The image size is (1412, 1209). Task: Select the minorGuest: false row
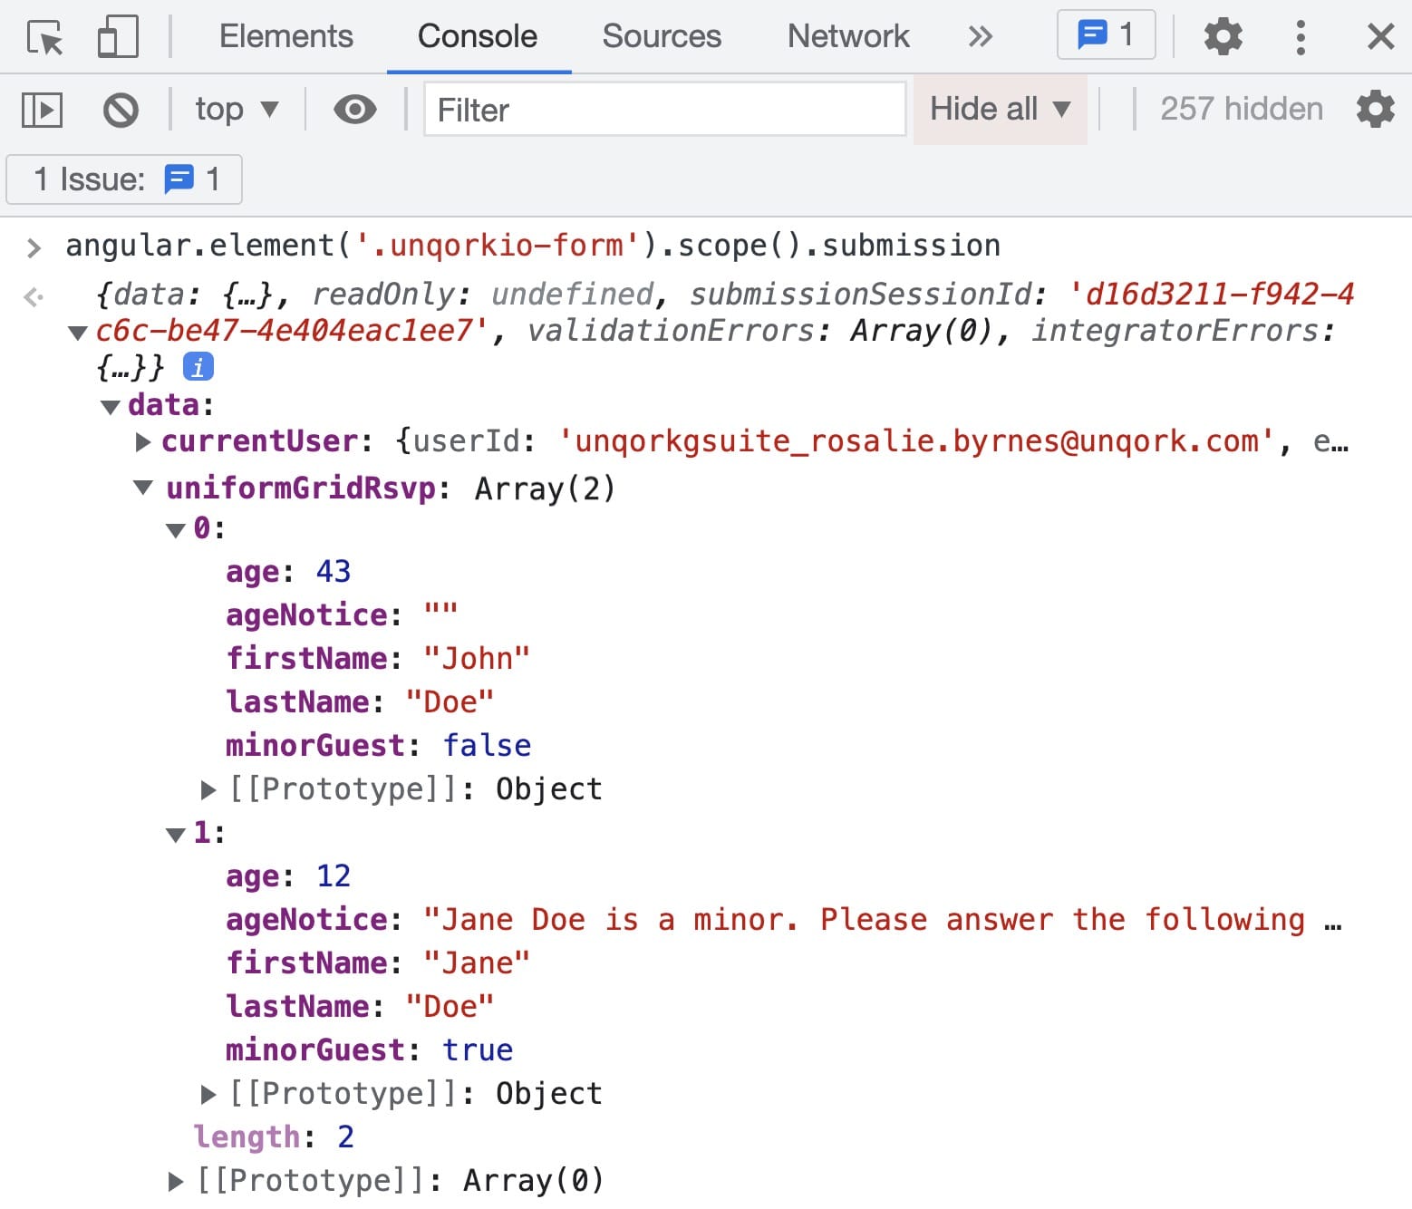click(x=378, y=745)
